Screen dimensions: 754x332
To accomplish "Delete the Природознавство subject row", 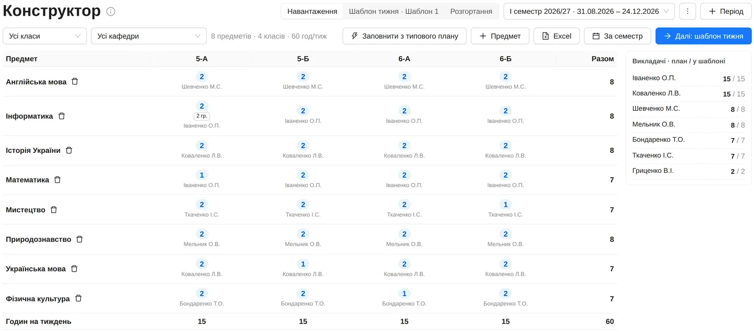I will (79, 240).
